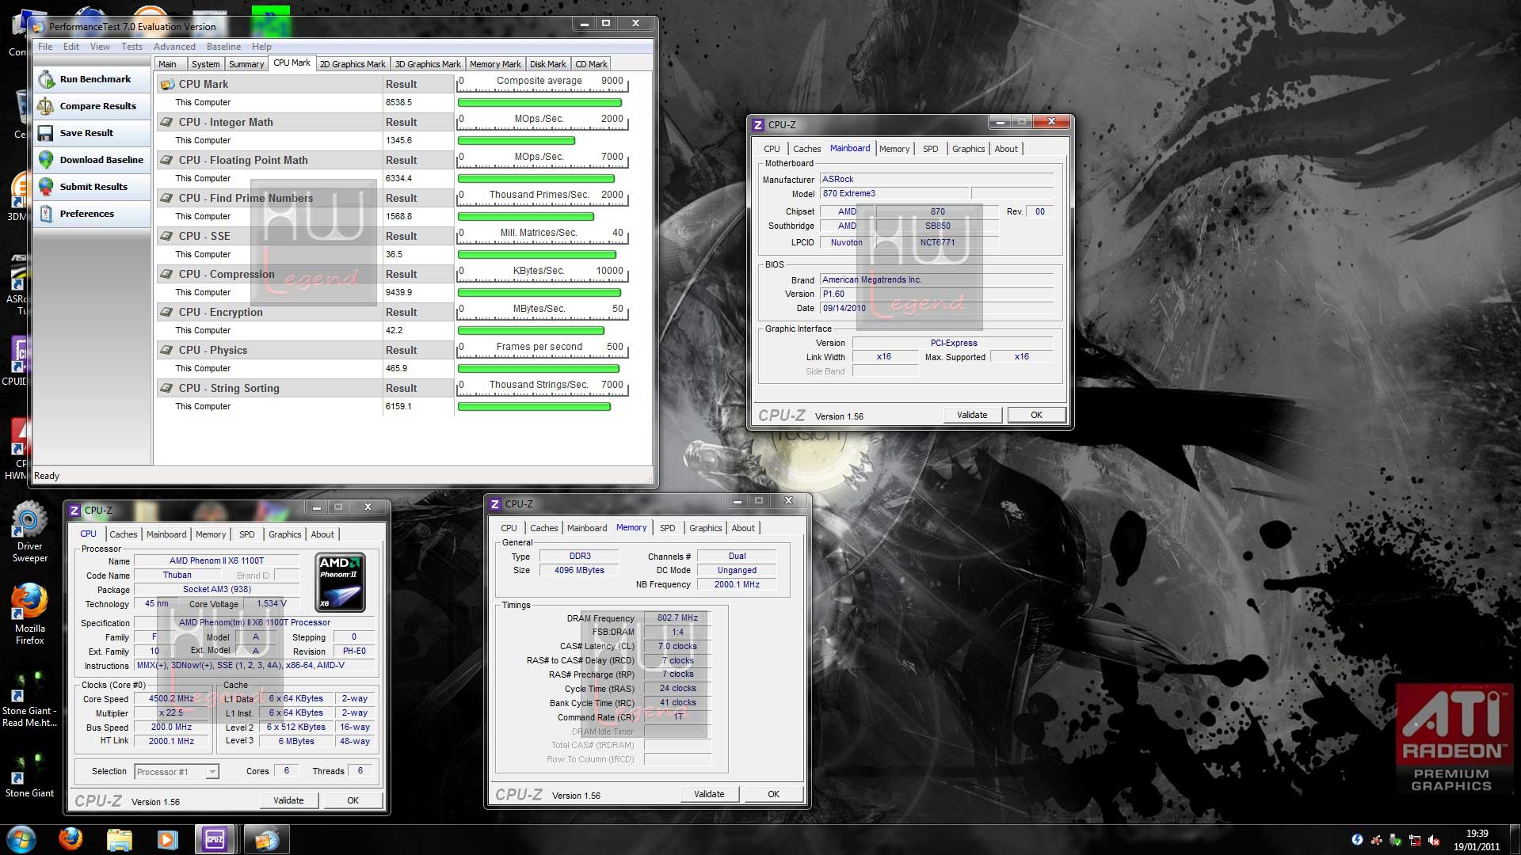Viewport: 1521px width, 855px height.
Task: Open the Processor #1 selection dropdown
Action: pos(176,772)
